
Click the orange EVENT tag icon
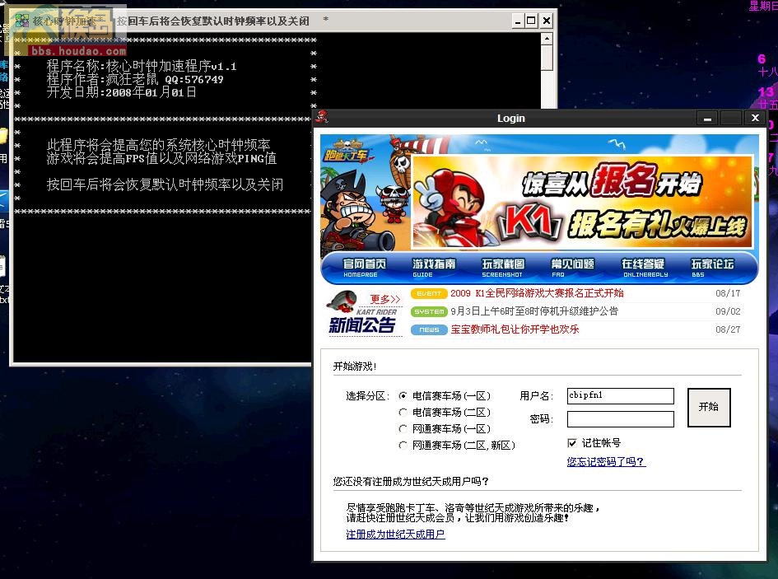(429, 293)
